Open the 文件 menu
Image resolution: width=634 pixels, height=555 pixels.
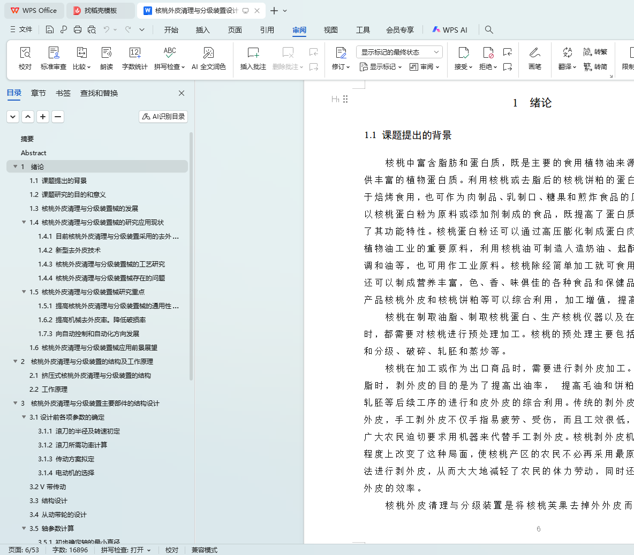coord(21,29)
